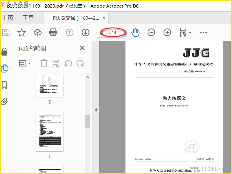232x174 pixels.
Task: Click the thumbnail label '7'
Action: [50, 156]
